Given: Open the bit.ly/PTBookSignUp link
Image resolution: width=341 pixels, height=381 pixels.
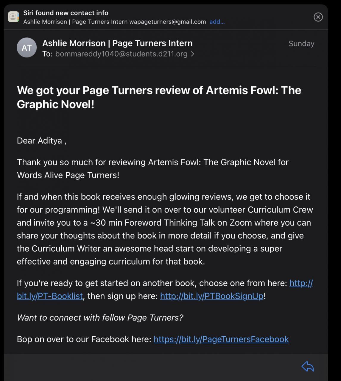Looking at the screenshot, I should pyautogui.click(x=212, y=296).
